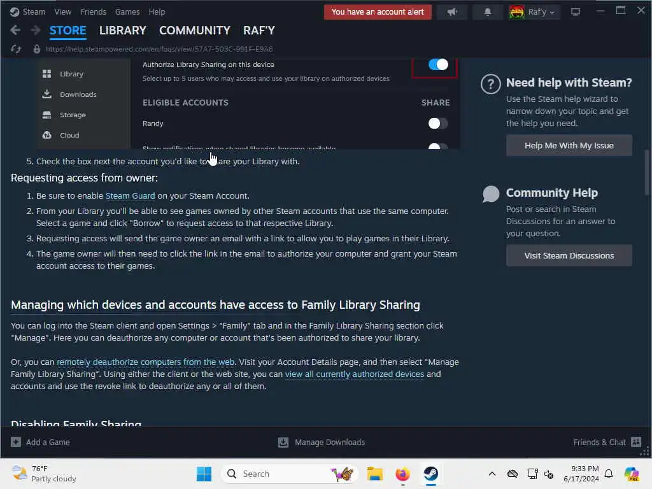Viewport: 652px width, 489px height.
Task: Open the Games menu
Action: 127,11
